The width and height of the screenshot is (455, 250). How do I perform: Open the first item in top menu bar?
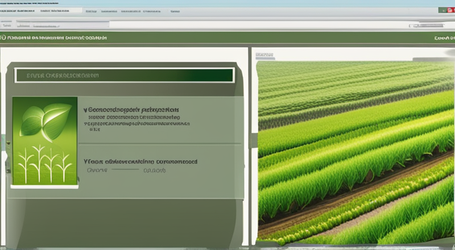(x=91, y=11)
